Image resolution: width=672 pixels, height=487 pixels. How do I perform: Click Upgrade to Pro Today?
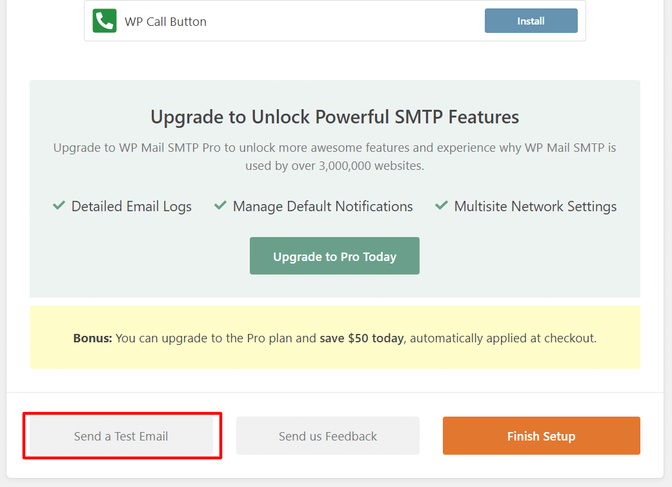tap(334, 256)
